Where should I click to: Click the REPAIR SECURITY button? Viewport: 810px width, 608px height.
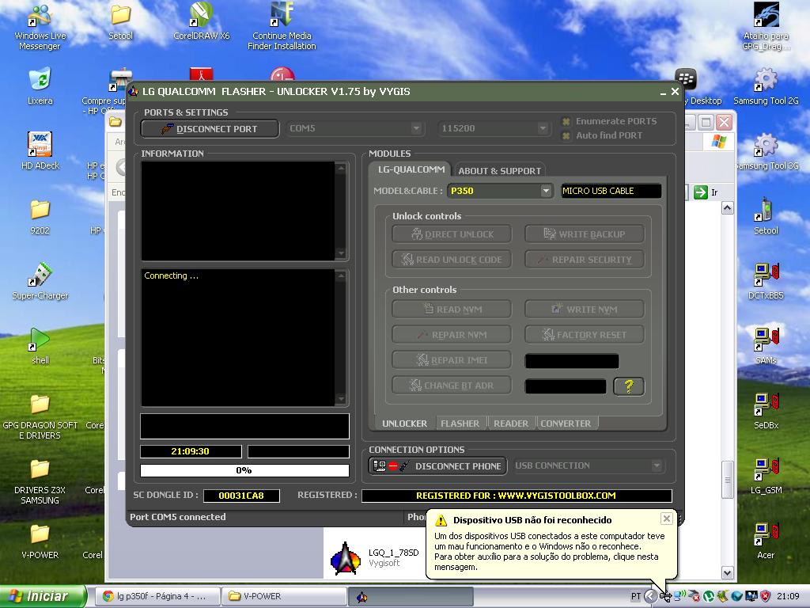coord(585,260)
